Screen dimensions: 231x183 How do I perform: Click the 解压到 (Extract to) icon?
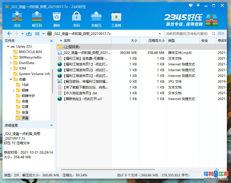(x=37, y=17)
